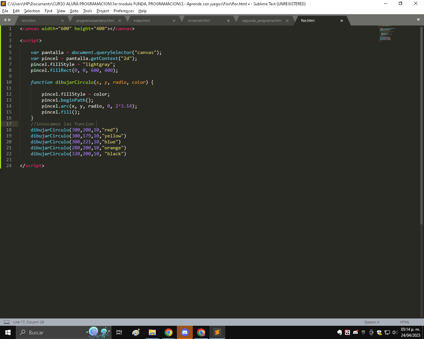The width and height of the screenshot is (424, 339).
Task: Change indentation via Spaces: 4
Action: click(x=372, y=322)
